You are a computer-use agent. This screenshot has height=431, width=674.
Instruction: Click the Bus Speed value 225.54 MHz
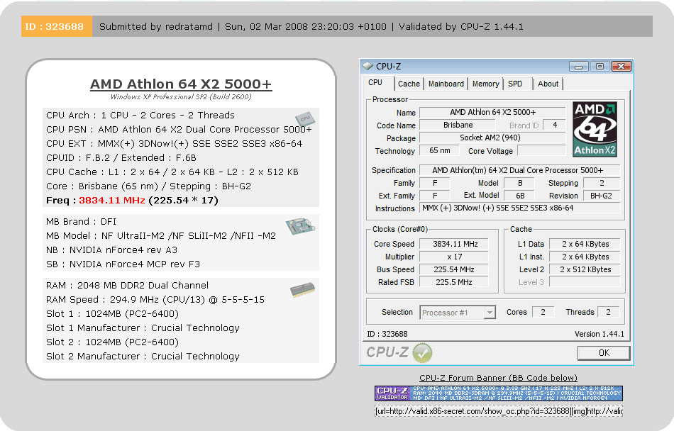(454, 269)
